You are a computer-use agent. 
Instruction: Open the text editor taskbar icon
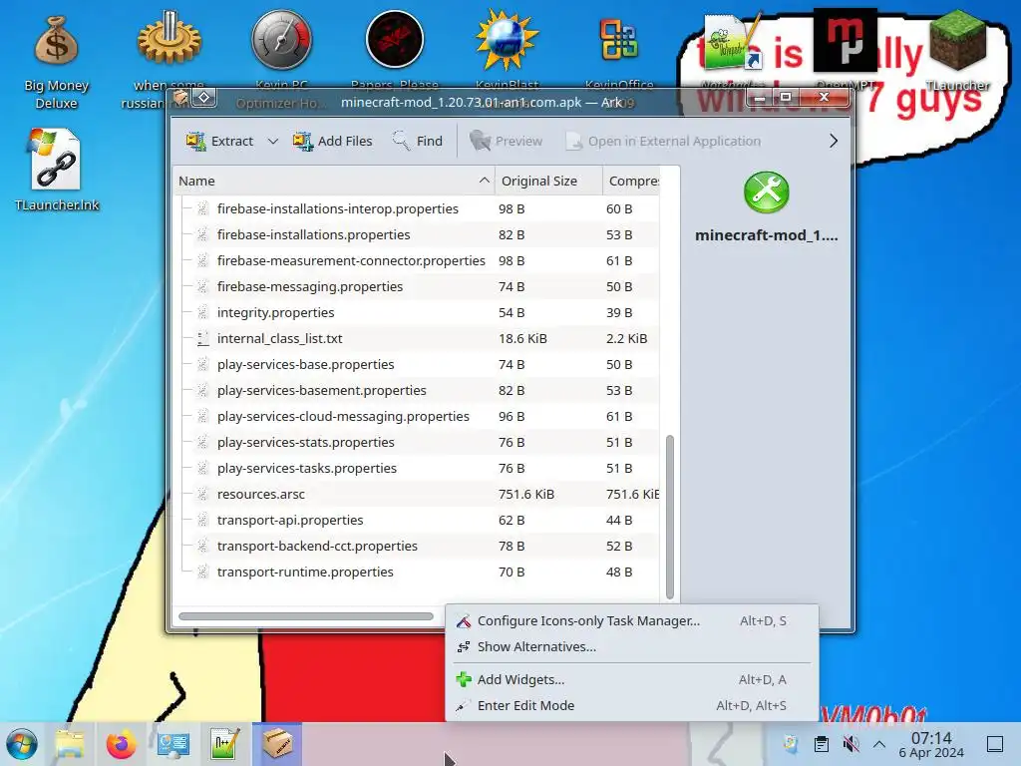click(225, 744)
